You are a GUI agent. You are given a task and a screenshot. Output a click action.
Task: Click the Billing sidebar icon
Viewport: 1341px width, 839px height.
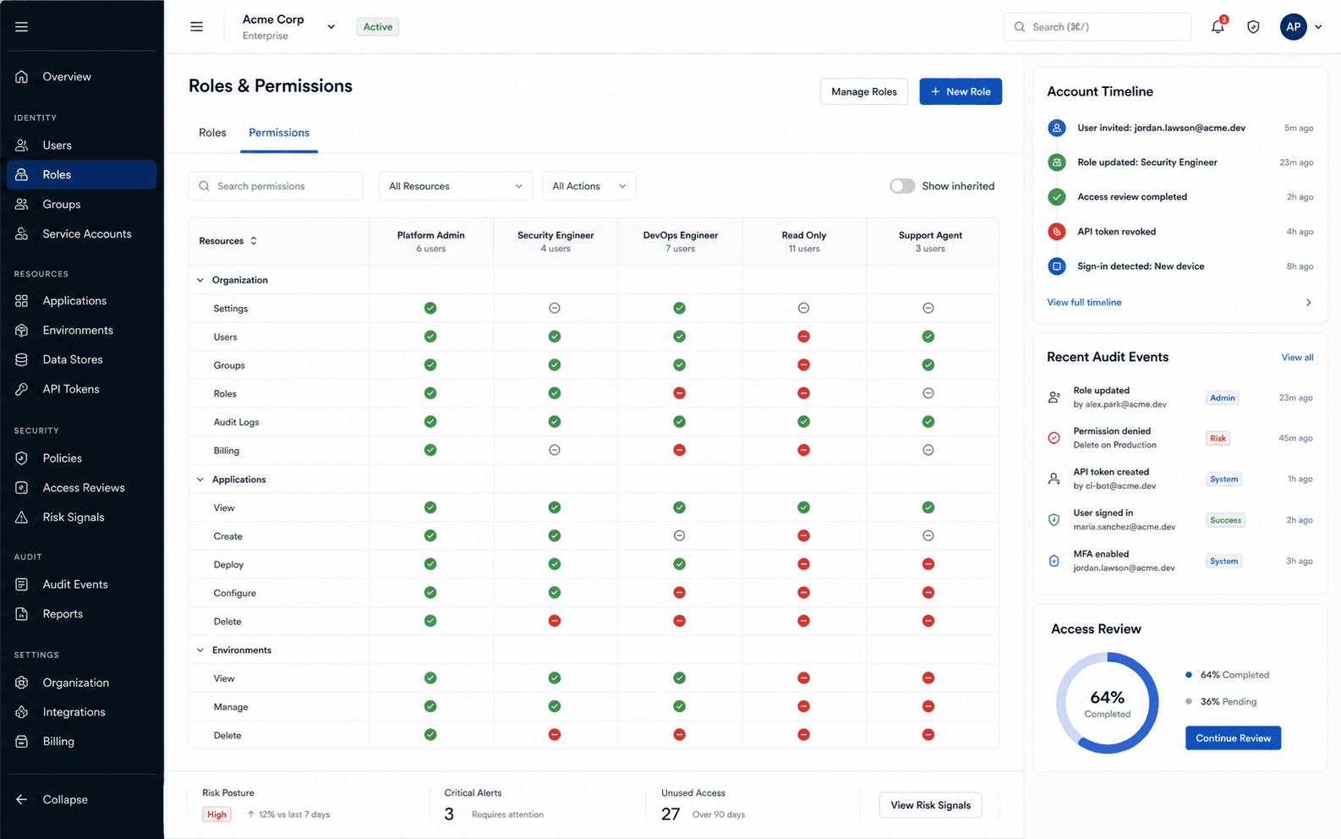pyautogui.click(x=22, y=742)
